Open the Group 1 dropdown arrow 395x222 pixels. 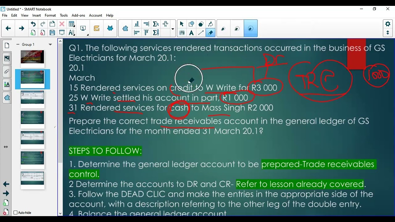coord(50,45)
